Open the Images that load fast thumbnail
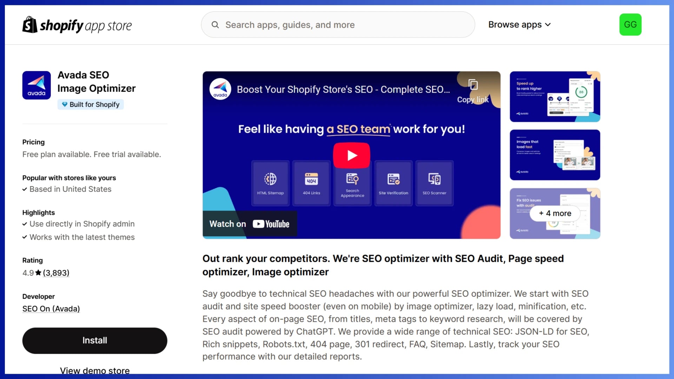674x379 pixels. click(555, 155)
